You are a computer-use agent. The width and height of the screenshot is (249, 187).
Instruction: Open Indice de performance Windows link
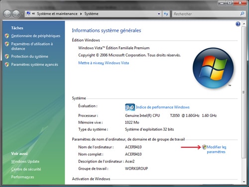click(x=163, y=107)
